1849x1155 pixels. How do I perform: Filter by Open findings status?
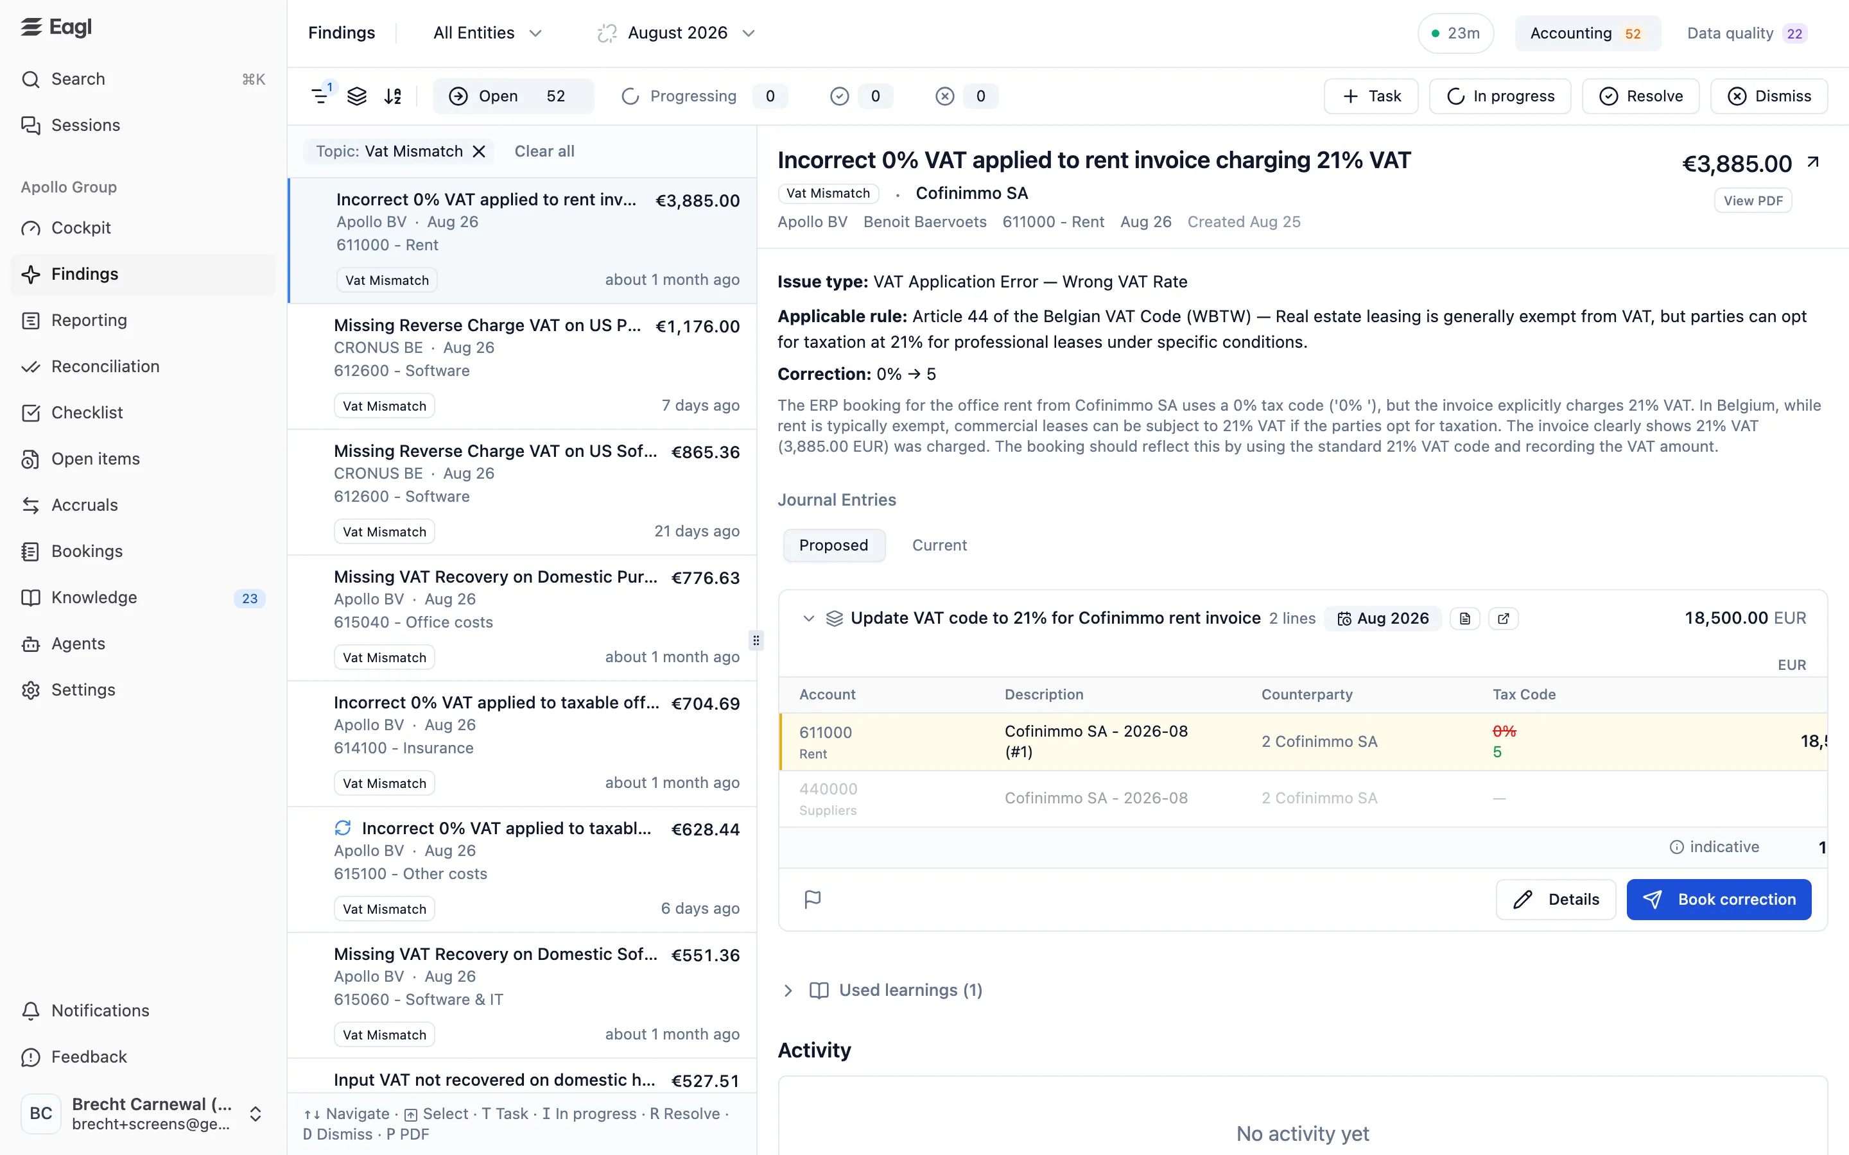(514, 96)
